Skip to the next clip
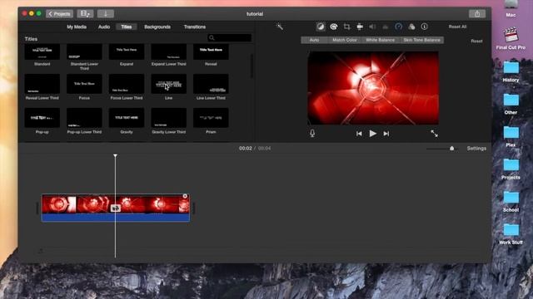533x299 pixels. (386, 134)
